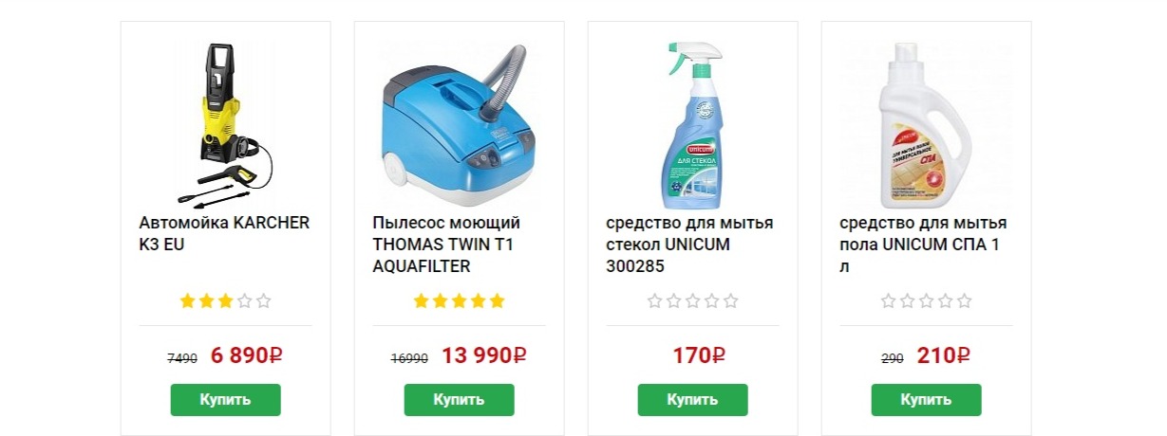The width and height of the screenshot is (1167, 436).
Task: Click the yellow KARCHER washer product image
Action: pos(225,123)
